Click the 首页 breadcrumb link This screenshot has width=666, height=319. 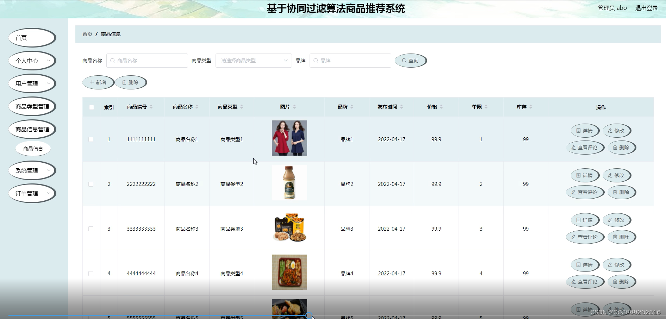click(87, 34)
